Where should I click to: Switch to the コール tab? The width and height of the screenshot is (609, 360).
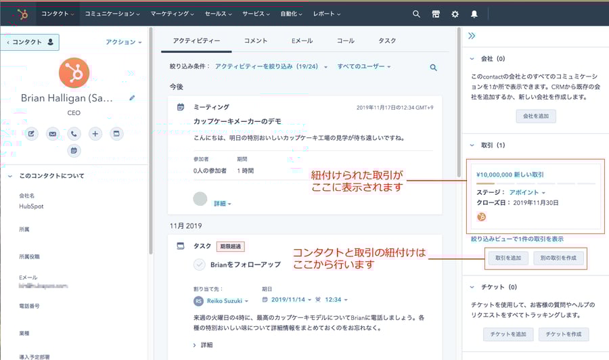[346, 41]
